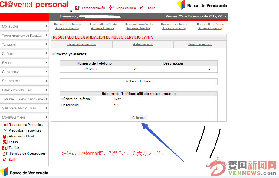
Task: Switch to the Afiliar servicio tab
Action: pos(143,44)
